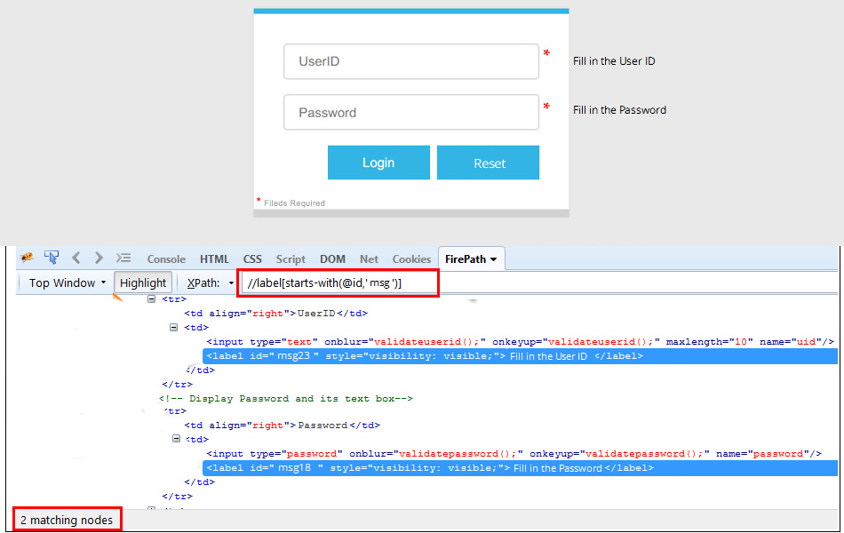
Task: Select the td node containing UserID text
Action: pos(275,314)
